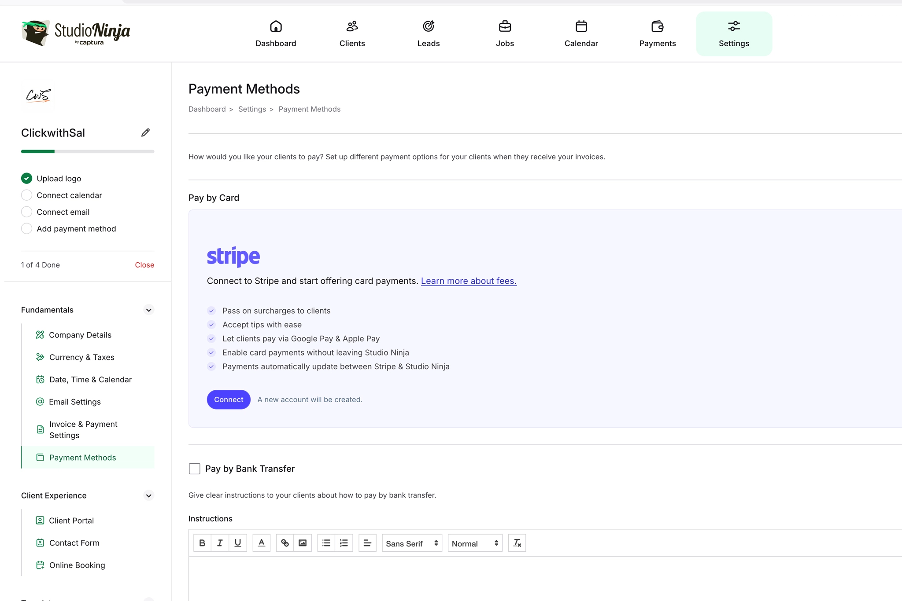Click the Invoice & Payment Settings icon
This screenshot has height=601, width=902.
click(40, 429)
